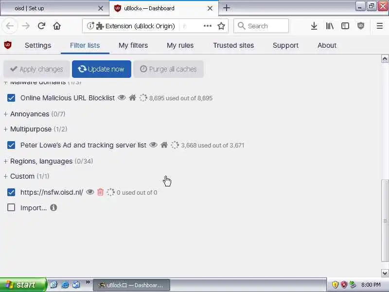
Task: Click the 8:00 PM system clock
Action: pos(371,285)
